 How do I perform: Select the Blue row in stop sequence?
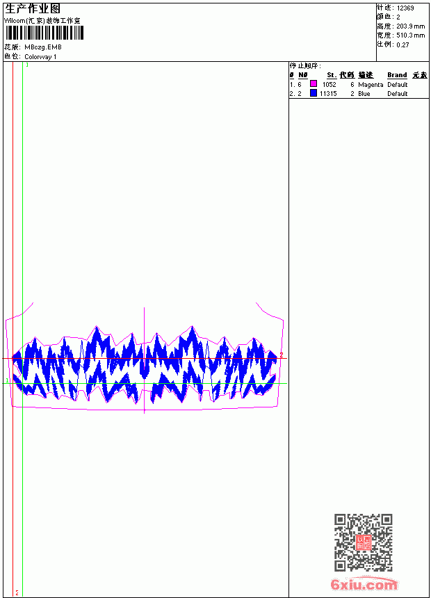click(x=359, y=93)
